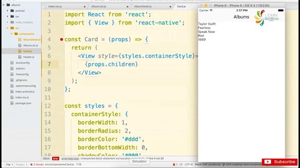The height and width of the screenshot is (168, 300).
Task: Open AlbumList.js from the file tree
Action: click(30, 45)
